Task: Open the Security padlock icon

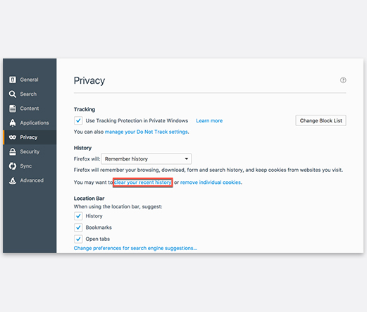Action: (x=13, y=151)
